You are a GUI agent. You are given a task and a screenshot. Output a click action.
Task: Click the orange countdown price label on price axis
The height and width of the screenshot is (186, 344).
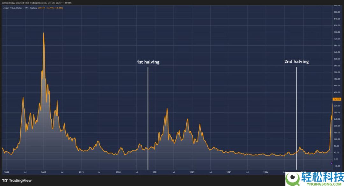pos(337,99)
